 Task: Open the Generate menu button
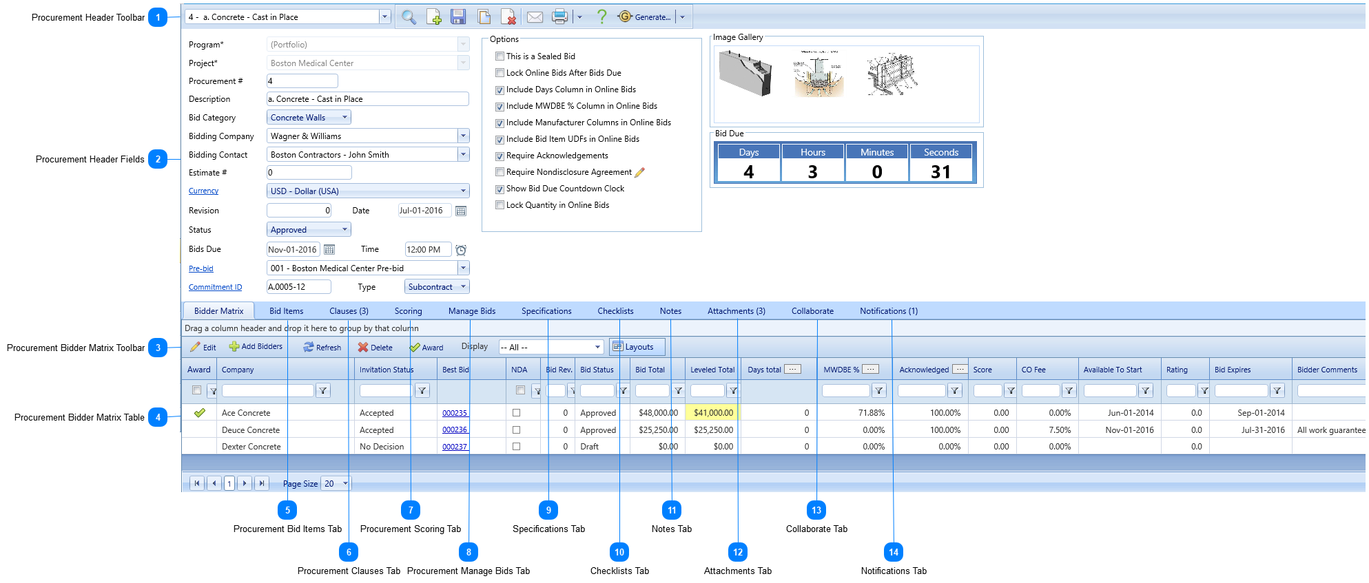646,17
